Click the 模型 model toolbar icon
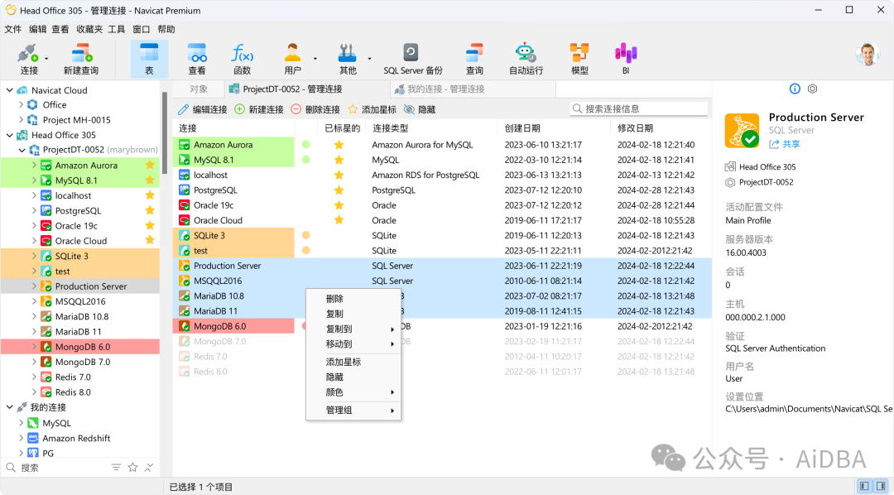 point(579,52)
